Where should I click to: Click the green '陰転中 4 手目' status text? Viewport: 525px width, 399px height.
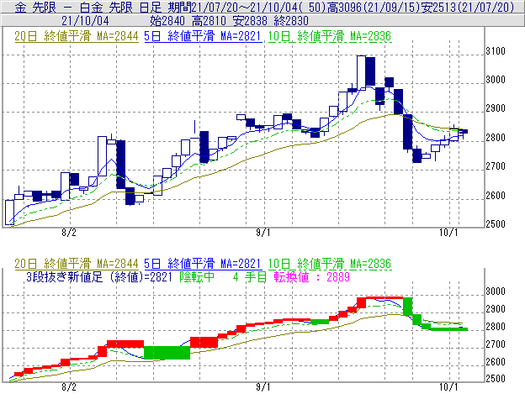[x=223, y=277]
